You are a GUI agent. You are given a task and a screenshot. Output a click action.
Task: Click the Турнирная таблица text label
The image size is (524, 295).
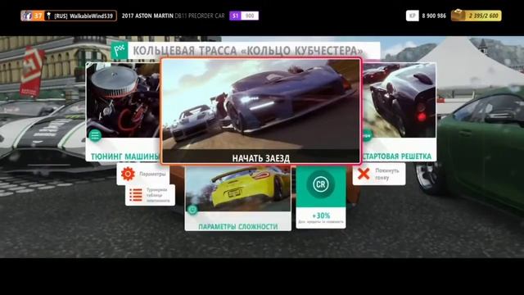click(158, 195)
